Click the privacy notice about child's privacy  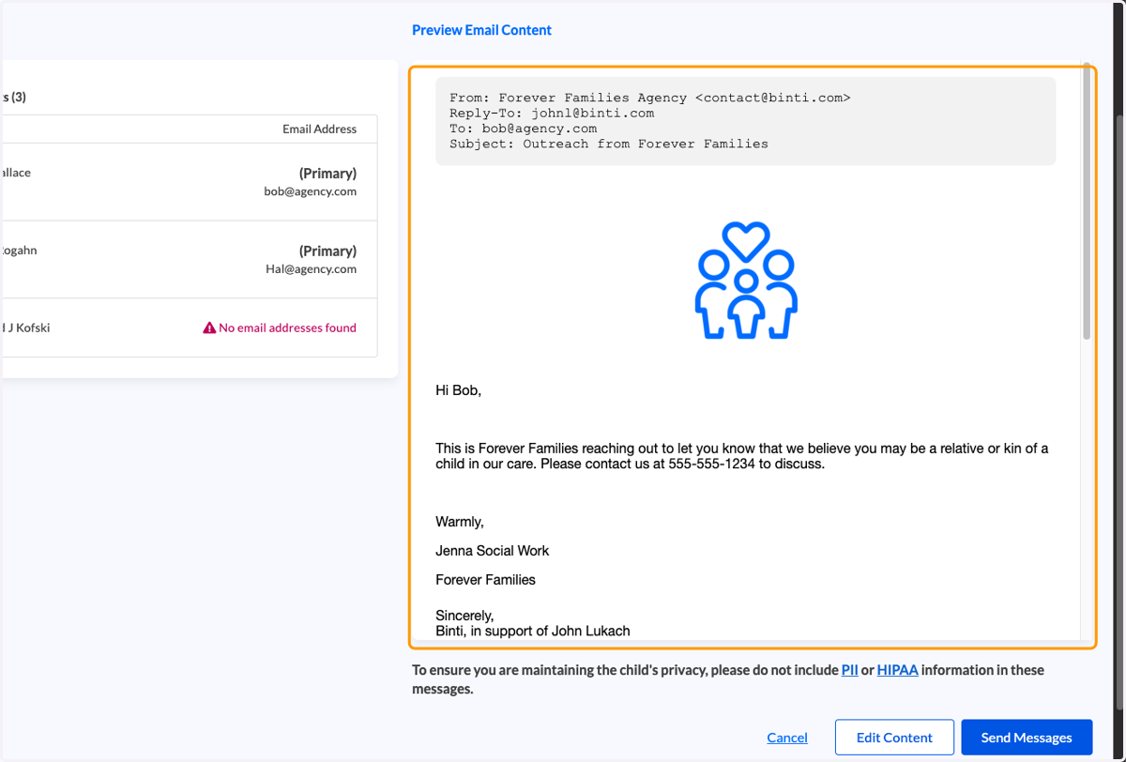[728, 679]
